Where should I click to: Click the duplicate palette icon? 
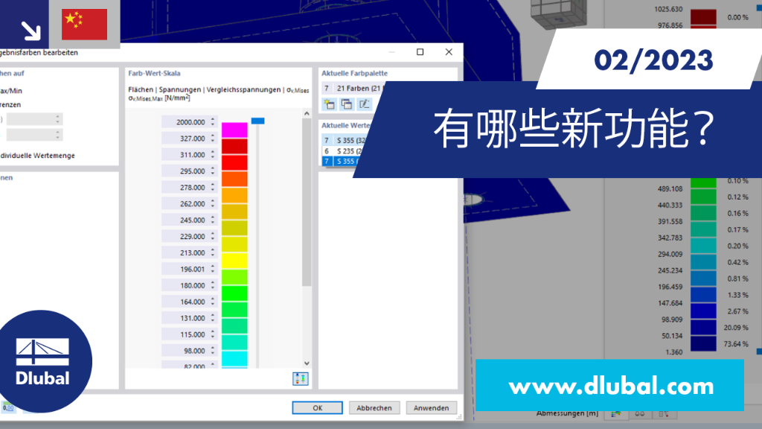pyautogui.click(x=347, y=104)
